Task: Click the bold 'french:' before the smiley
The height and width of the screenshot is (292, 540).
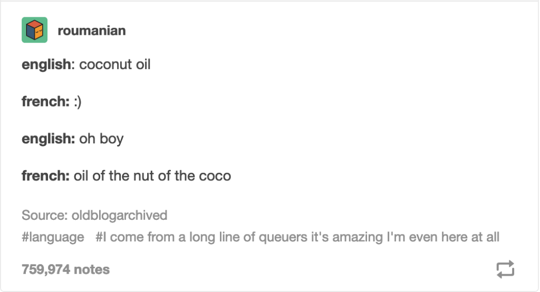Action: 45,102
